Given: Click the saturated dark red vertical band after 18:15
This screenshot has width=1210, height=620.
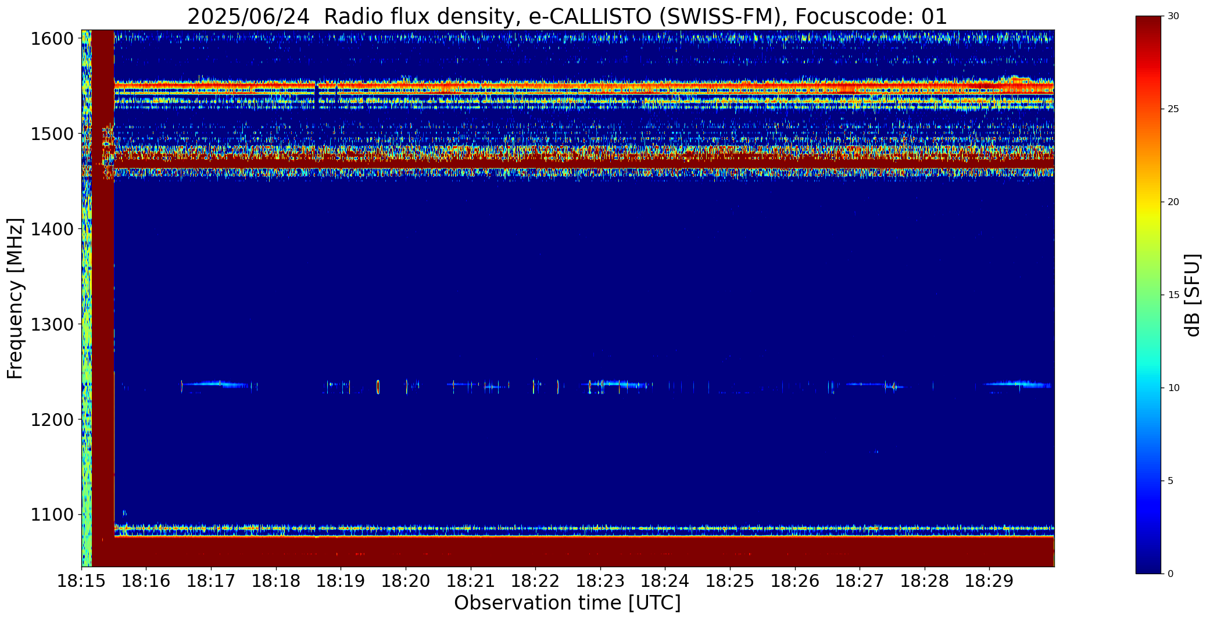Looking at the screenshot, I should (x=103, y=298).
